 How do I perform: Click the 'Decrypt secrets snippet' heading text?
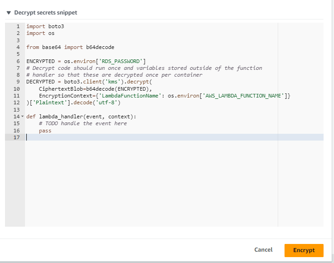pos(45,13)
